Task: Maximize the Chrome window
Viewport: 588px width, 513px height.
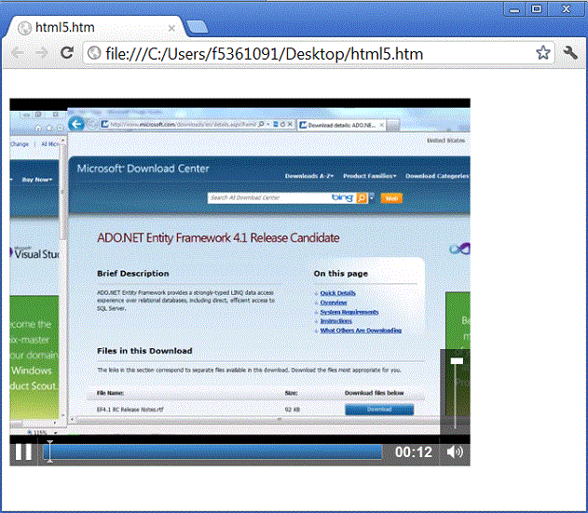Action: [x=537, y=8]
